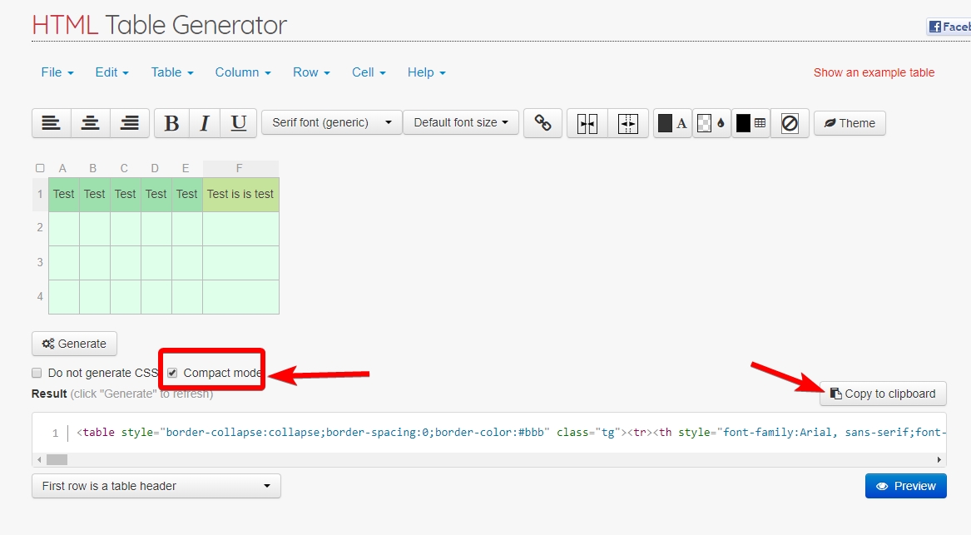The image size is (971, 535).
Task: Align cell text to the left
Action: click(52, 123)
